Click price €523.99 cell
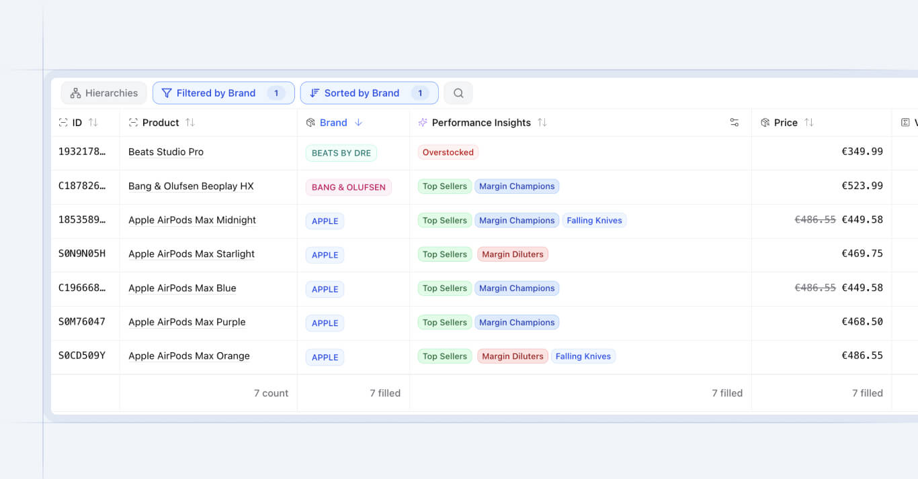 (862, 186)
